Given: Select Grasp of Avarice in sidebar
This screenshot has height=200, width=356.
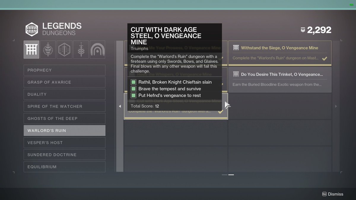Looking at the screenshot, I should [64, 82].
